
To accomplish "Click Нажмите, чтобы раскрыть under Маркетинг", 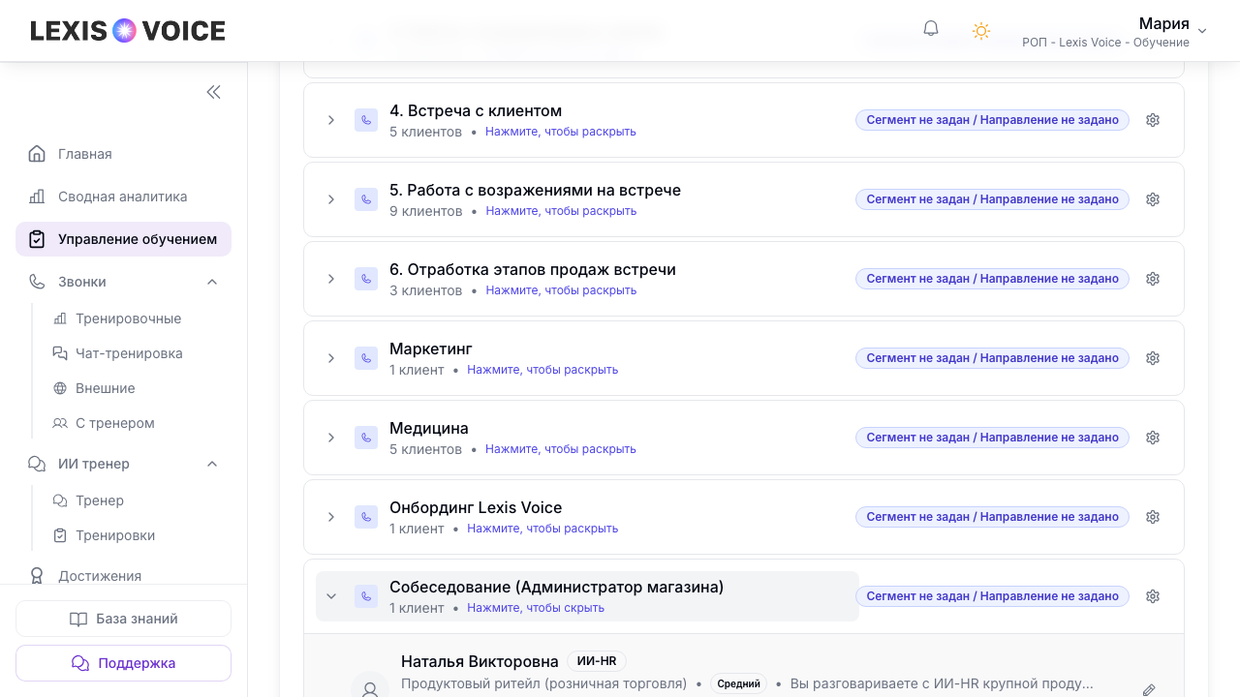I will click(x=542, y=370).
